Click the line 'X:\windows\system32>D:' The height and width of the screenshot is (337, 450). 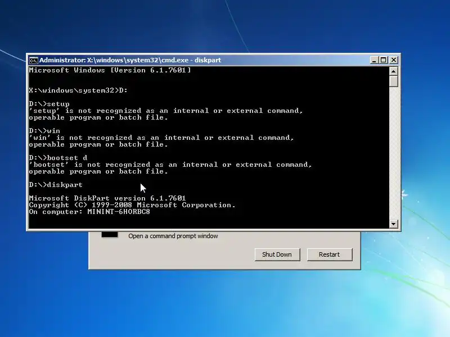coord(78,90)
